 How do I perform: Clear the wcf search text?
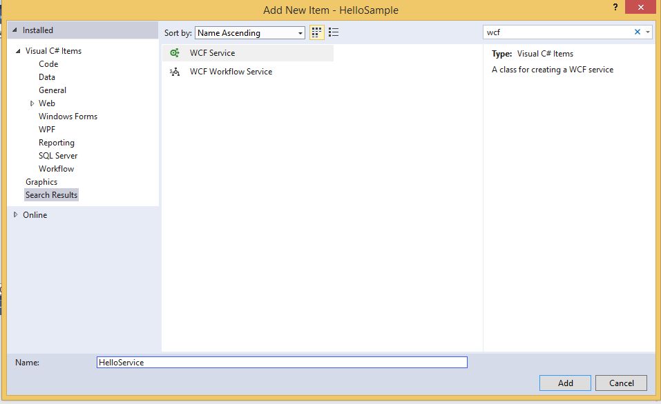click(638, 32)
